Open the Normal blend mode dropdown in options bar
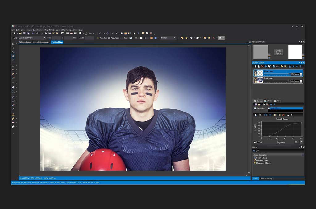 (x=175, y=38)
